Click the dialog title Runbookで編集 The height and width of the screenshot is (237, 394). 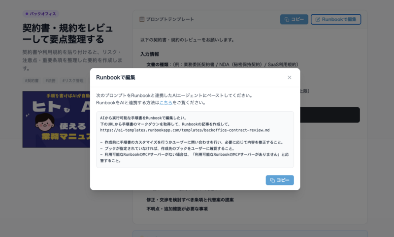pyautogui.click(x=116, y=78)
